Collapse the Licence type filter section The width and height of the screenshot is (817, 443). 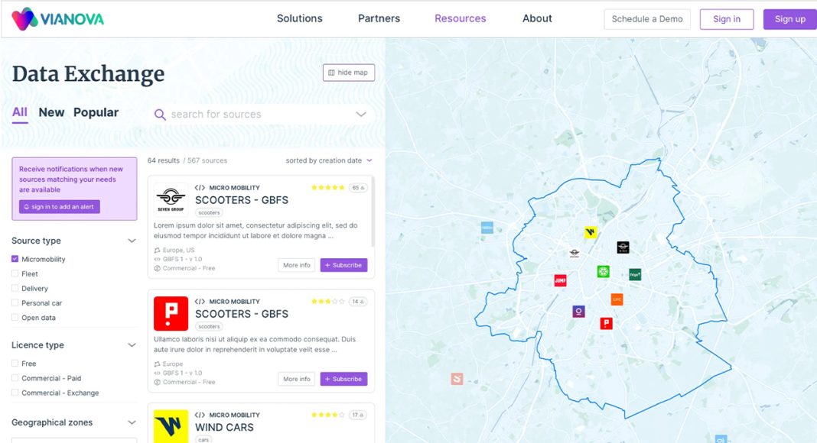pyautogui.click(x=132, y=345)
